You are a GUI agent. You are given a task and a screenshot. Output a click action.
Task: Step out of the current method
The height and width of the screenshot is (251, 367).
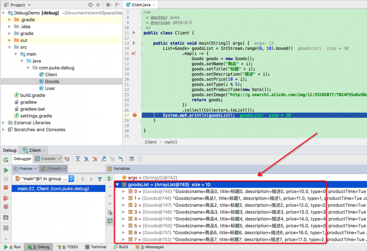tap(103, 159)
